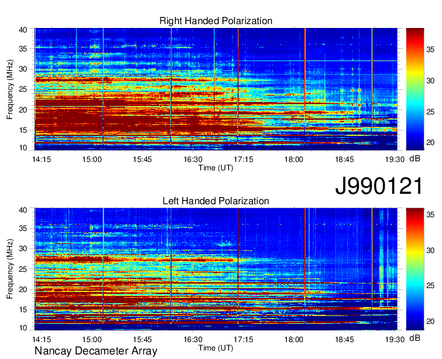Click the 35 MHz tick label on bottom plot
Image resolution: width=442 pixels, height=359 pixels.
(23, 228)
